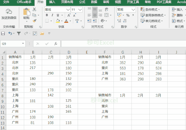Image resolution: width=186 pixels, height=130 pixels.
Task: Click the 格式 cells button
Action: (x=178, y=21)
